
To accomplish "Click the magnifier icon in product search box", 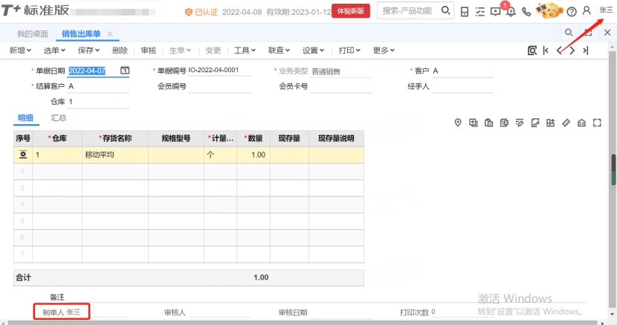I will click(445, 10).
